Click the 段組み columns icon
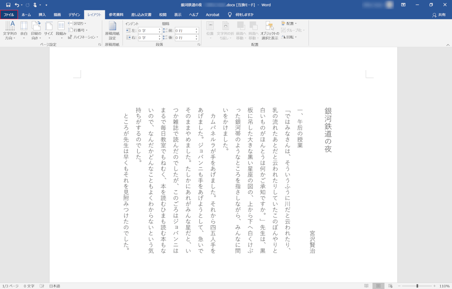Viewport: 452px width, 289px height. click(x=61, y=26)
